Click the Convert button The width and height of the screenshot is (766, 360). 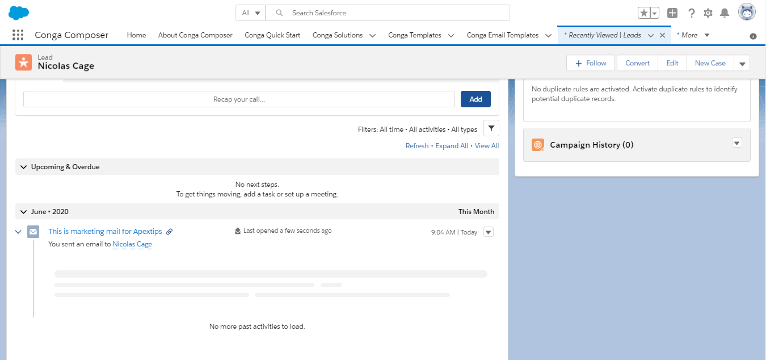click(x=638, y=63)
